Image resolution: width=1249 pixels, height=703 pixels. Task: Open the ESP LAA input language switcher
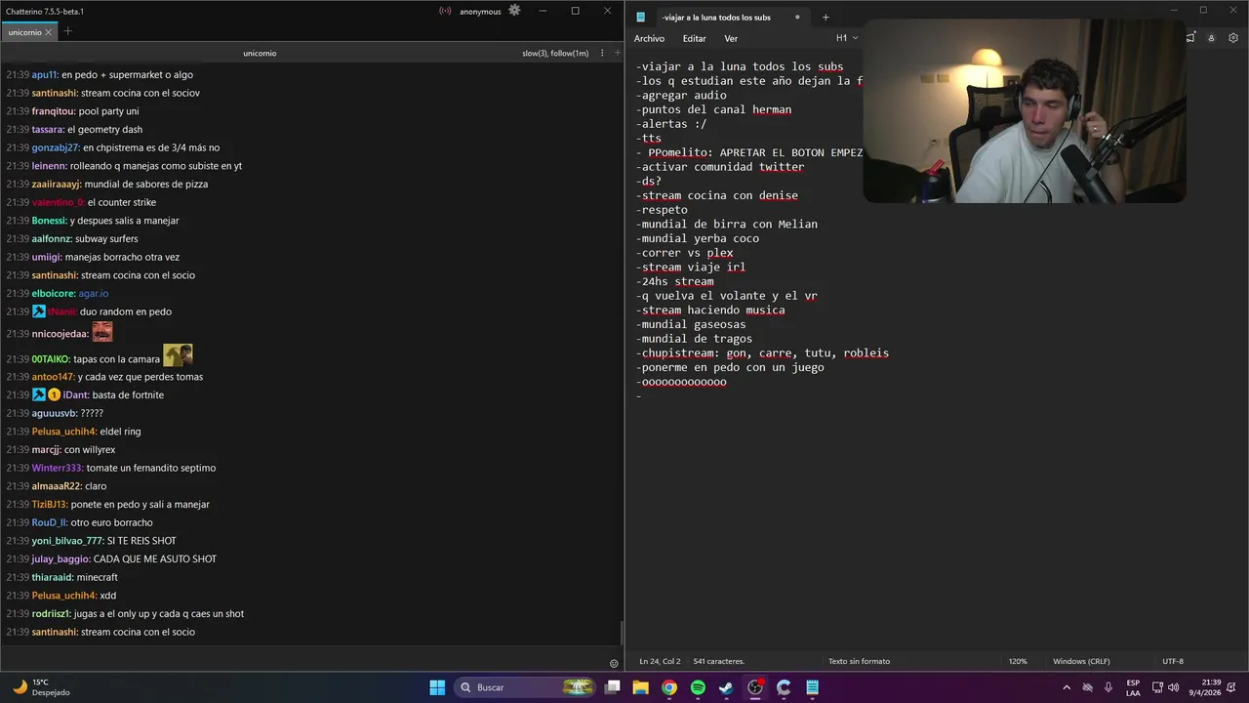click(1133, 687)
